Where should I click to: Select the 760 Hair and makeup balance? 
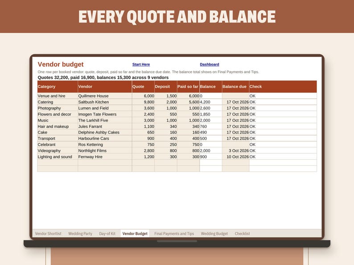pos(211,126)
